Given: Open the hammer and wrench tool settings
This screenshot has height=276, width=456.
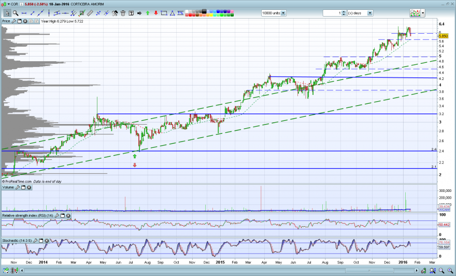Looking at the screenshot, I should [x=115, y=13].
